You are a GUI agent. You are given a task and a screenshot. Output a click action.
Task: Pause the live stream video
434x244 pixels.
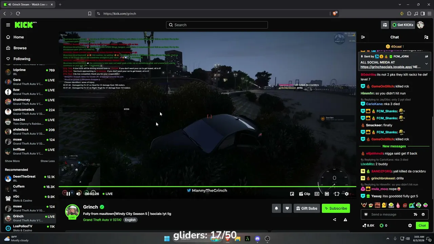coord(68,194)
